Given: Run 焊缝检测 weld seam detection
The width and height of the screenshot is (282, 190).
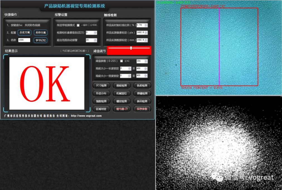Looking at the screenshot, I should [x=142, y=93].
